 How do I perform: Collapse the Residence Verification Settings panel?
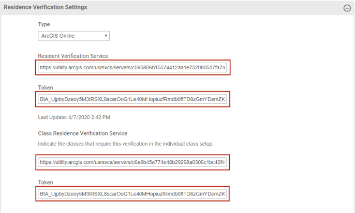(x=347, y=8)
